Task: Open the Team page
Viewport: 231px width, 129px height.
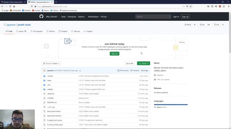Action: 64,17
